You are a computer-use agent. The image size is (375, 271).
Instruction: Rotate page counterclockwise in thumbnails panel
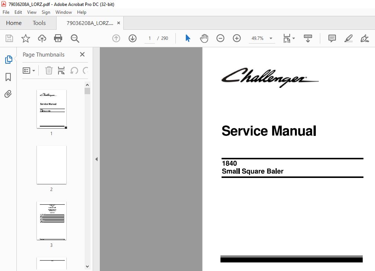[x=74, y=70]
